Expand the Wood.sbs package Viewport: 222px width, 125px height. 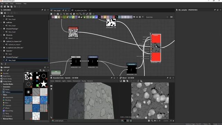tap(1, 35)
